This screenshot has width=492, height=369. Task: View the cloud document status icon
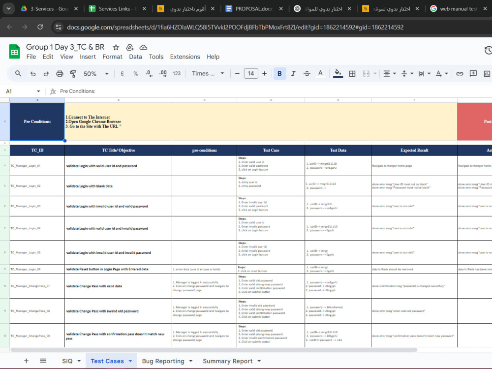143,47
